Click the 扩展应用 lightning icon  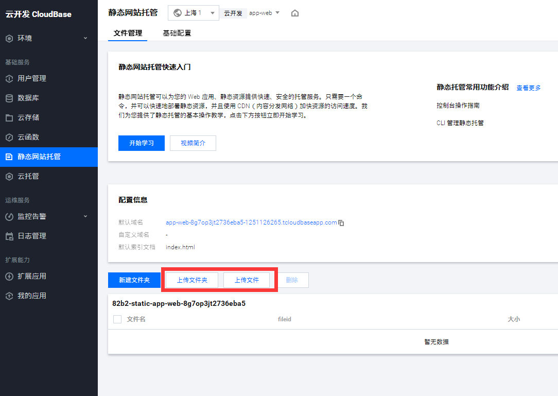(x=9, y=277)
